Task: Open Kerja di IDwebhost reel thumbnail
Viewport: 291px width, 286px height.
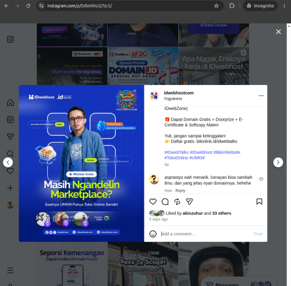Action: click(x=214, y=66)
